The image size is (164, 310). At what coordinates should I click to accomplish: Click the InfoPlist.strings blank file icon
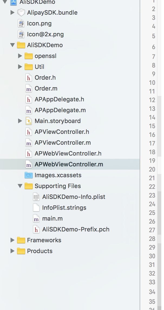click(x=36, y=208)
